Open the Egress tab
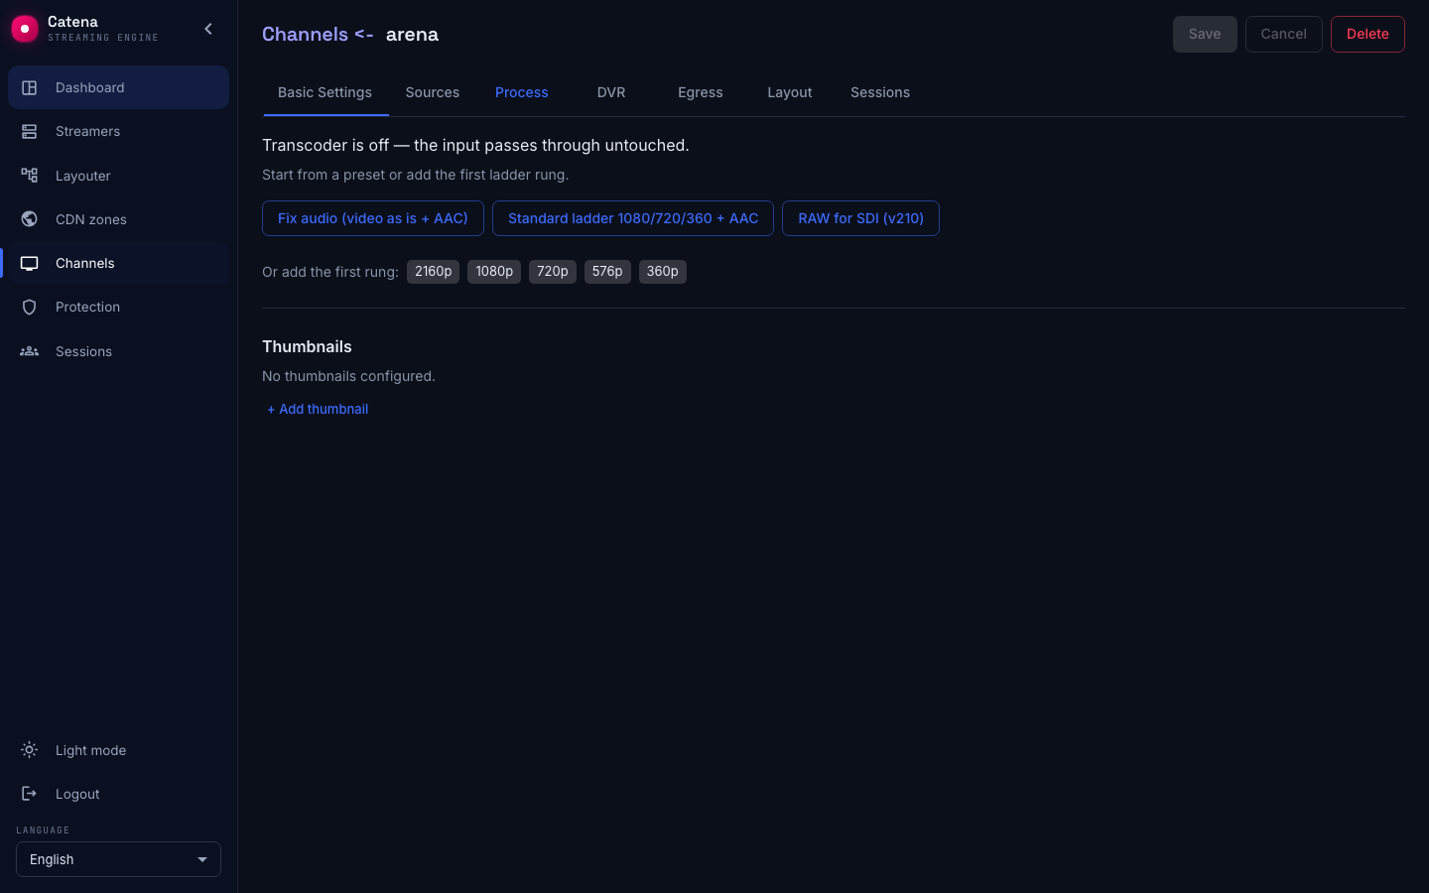 point(701,92)
